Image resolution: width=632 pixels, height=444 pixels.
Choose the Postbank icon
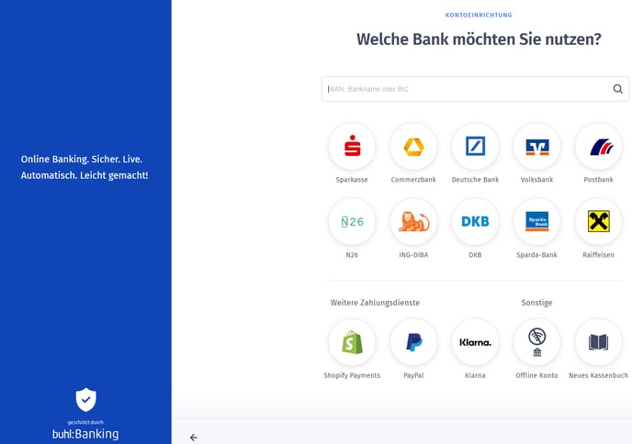pyautogui.click(x=599, y=147)
